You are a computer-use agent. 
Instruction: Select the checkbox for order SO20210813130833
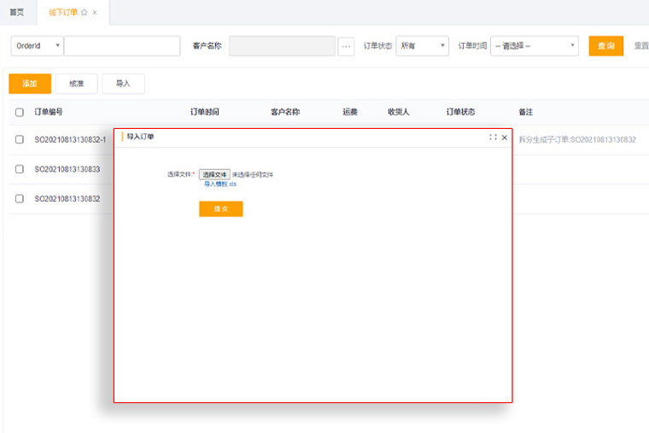pos(20,169)
